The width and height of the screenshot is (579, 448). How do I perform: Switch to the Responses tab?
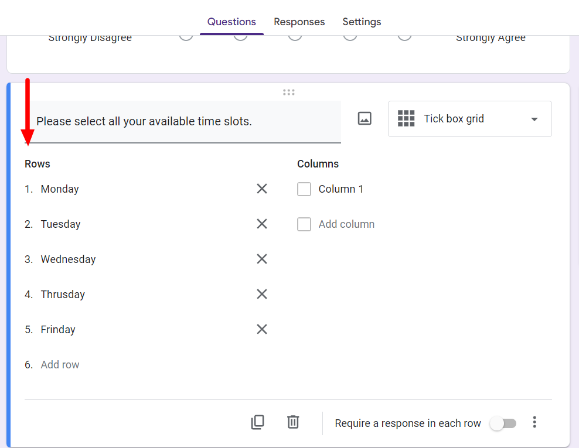(299, 22)
